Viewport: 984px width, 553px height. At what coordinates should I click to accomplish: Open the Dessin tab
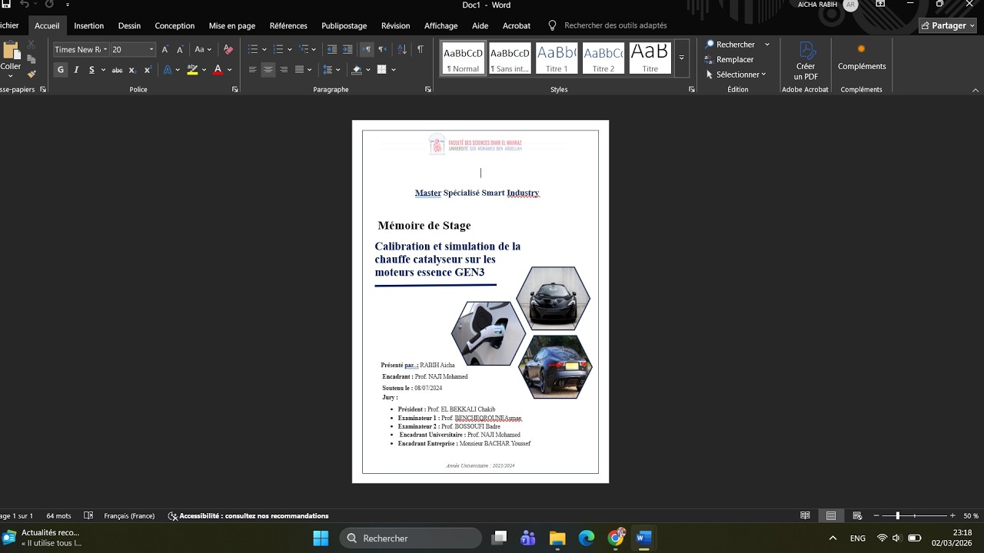click(129, 25)
